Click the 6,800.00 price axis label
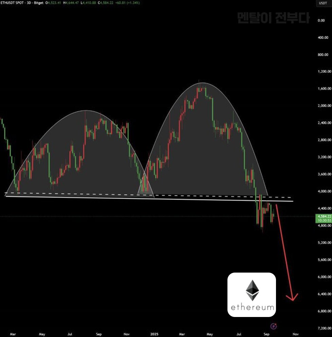 tap(325, 311)
